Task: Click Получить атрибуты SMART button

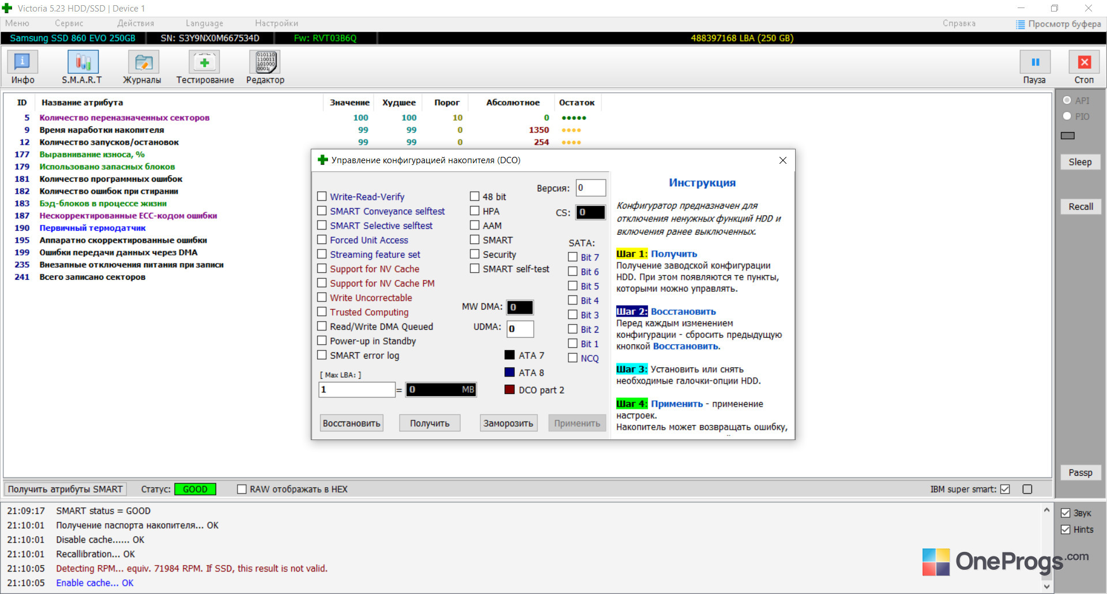Action: tap(65, 489)
